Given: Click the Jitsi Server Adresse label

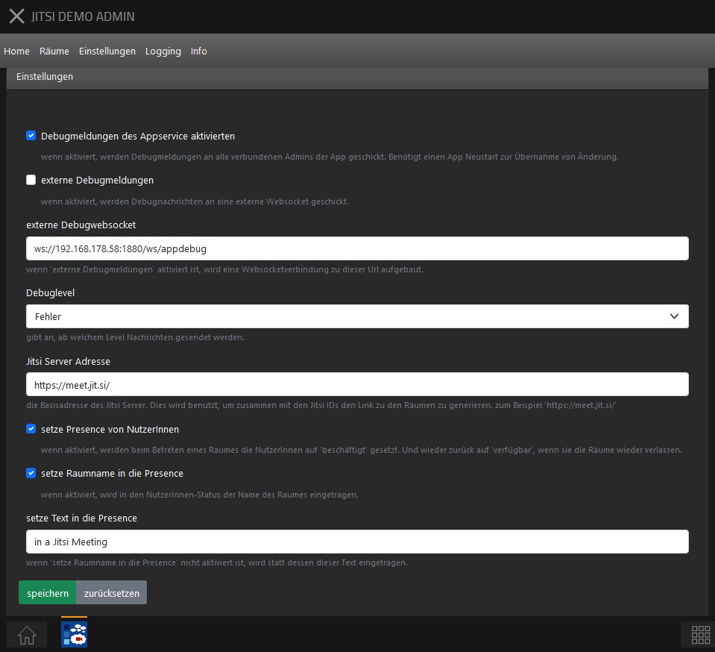Looking at the screenshot, I should pyautogui.click(x=68, y=361).
